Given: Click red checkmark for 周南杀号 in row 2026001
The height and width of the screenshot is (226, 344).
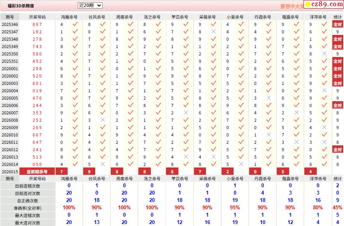Looking at the screenshot, I should (x=131, y=68).
